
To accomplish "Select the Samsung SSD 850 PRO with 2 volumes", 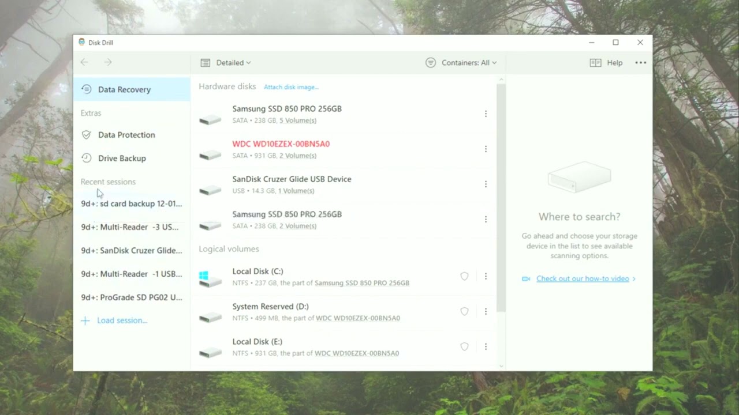I will click(343, 220).
